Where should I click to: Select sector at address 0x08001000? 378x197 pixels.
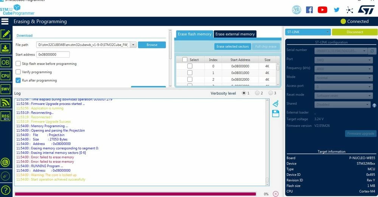tap(190, 72)
